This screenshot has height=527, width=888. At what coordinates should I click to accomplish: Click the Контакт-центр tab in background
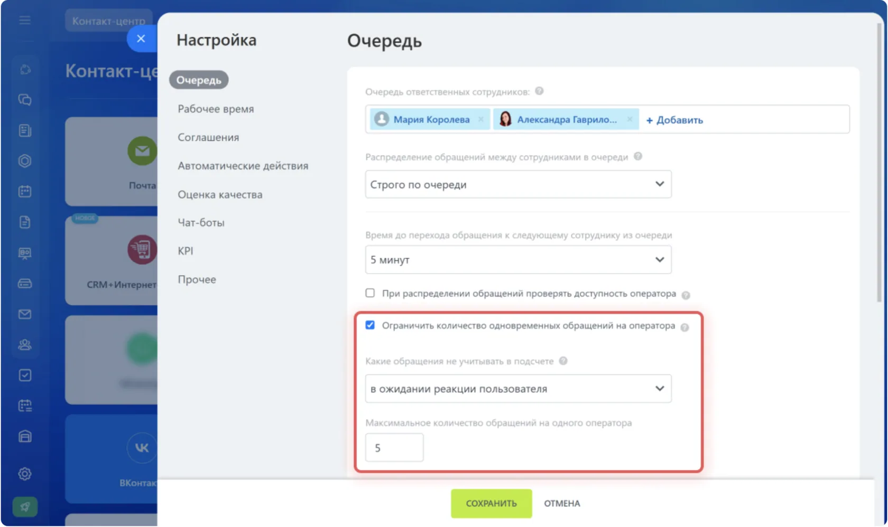[x=108, y=21]
